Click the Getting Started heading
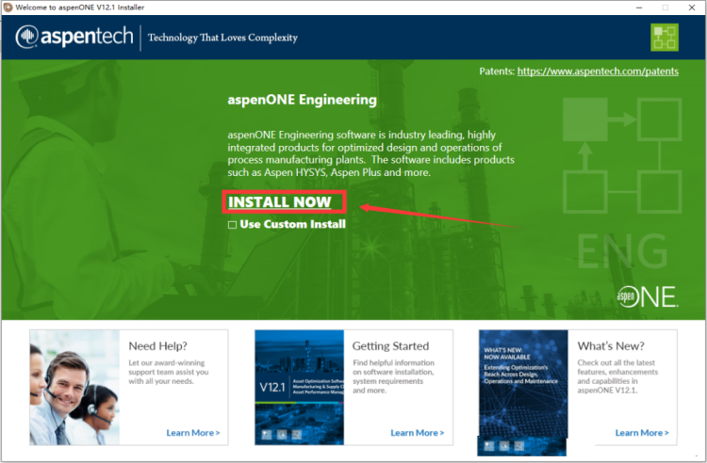Viewport: 707px width, 463px height. [390, 346]
